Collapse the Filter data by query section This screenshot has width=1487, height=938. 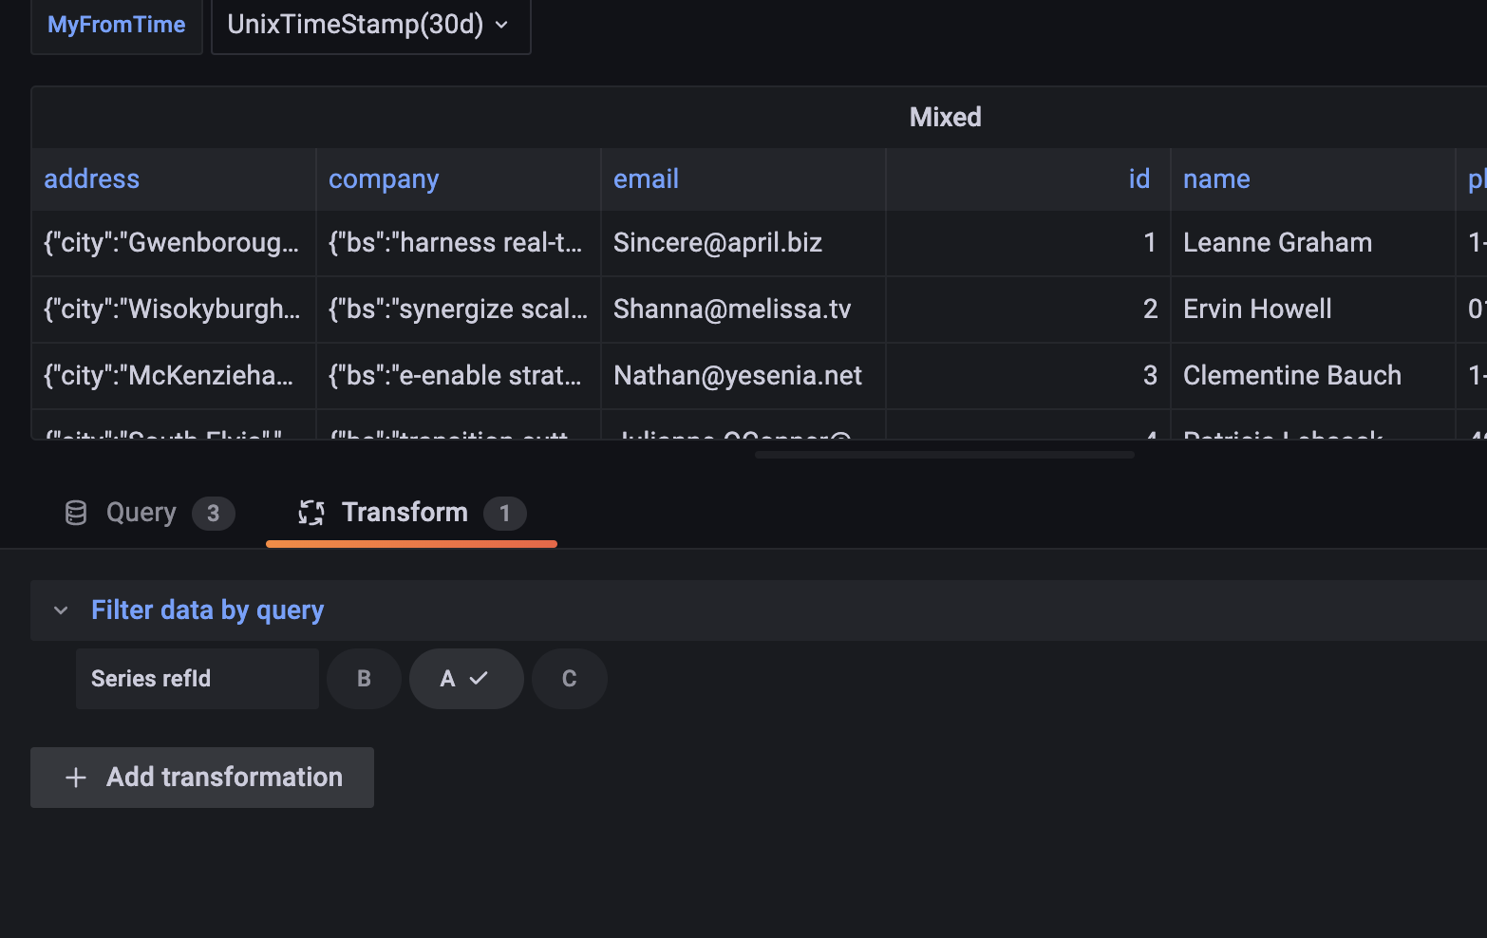tap(61, 610)
